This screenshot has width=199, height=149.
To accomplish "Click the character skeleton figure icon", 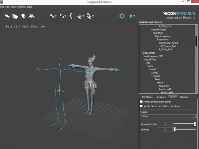I will coord(32,16).
